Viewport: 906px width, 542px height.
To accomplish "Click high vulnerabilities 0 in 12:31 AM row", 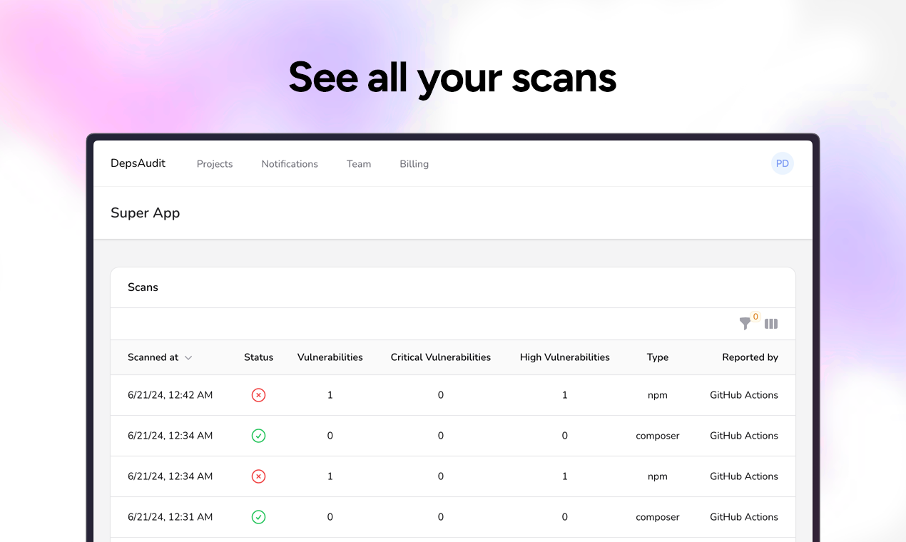I will pyautogui.click(x=565, y=517).
